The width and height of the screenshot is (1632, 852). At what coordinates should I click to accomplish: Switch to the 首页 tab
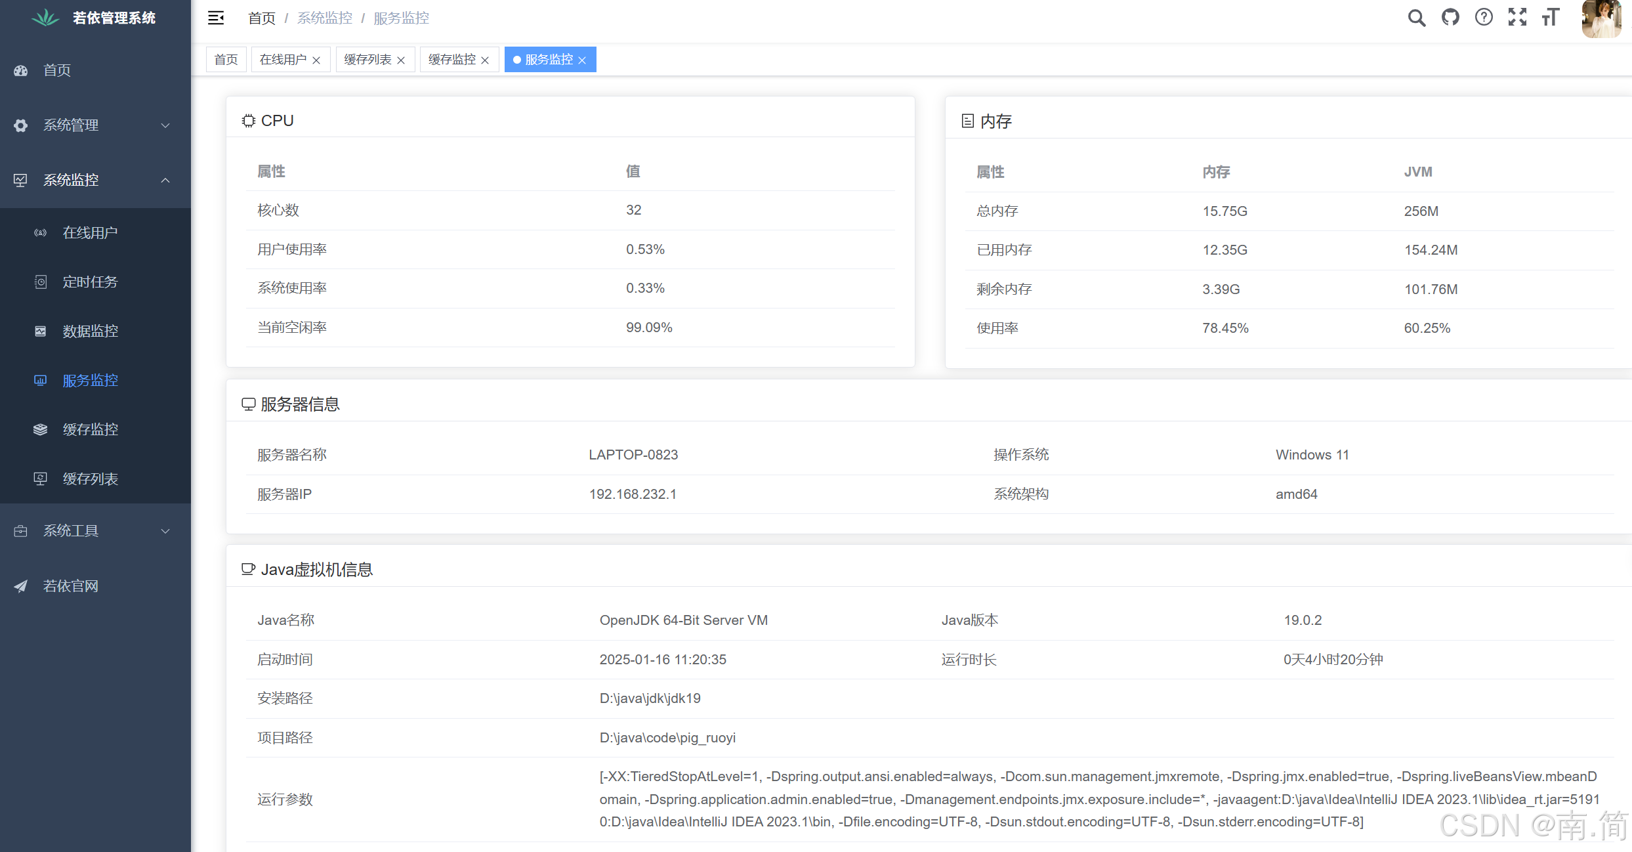226,60
